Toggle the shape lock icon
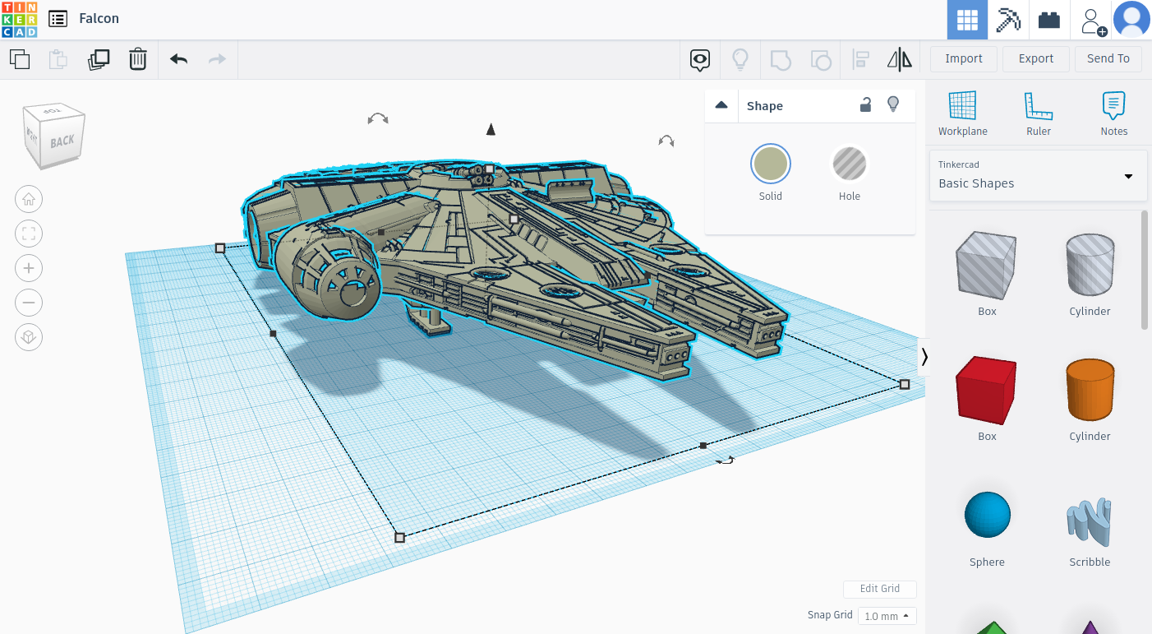 (865, 104)
